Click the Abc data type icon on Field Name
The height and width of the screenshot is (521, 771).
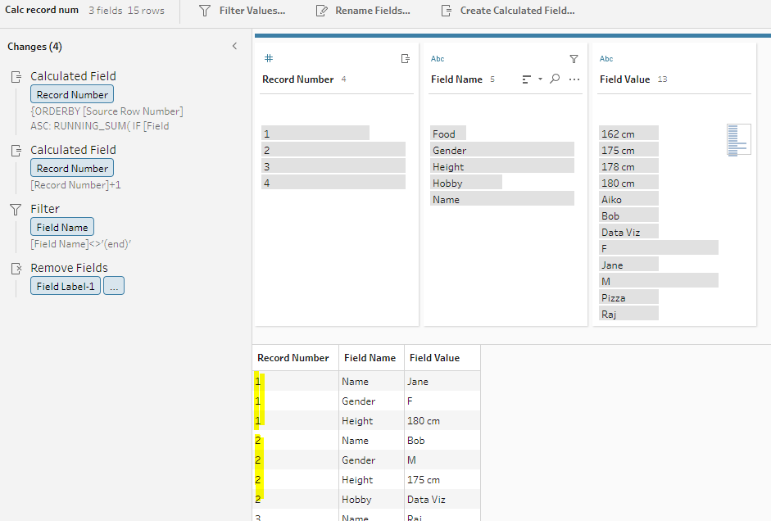[x=438, y=59]
